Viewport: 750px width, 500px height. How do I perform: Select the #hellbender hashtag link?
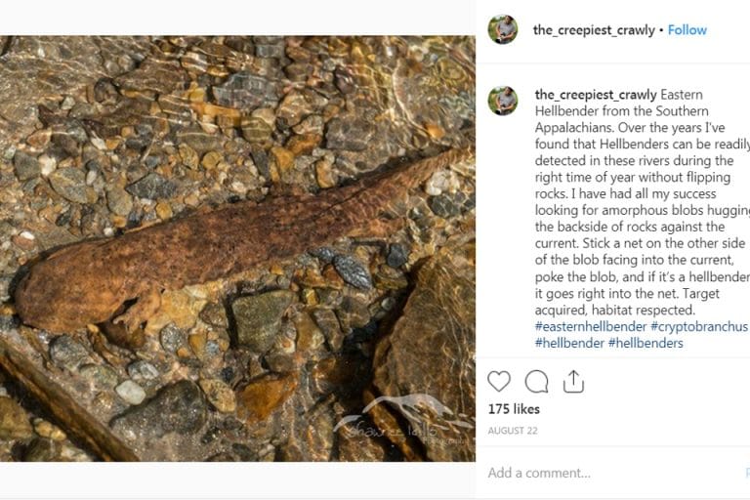568,343
